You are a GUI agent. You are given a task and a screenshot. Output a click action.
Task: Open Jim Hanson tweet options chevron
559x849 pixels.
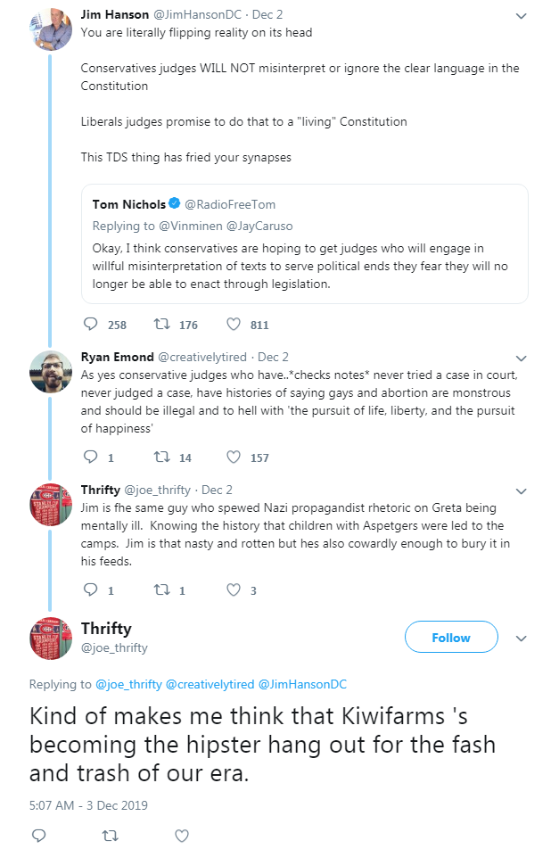click(522, 16)
